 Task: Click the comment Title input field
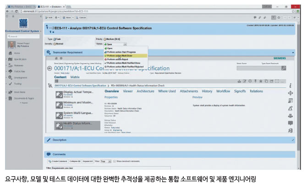(x=111, y=168)
